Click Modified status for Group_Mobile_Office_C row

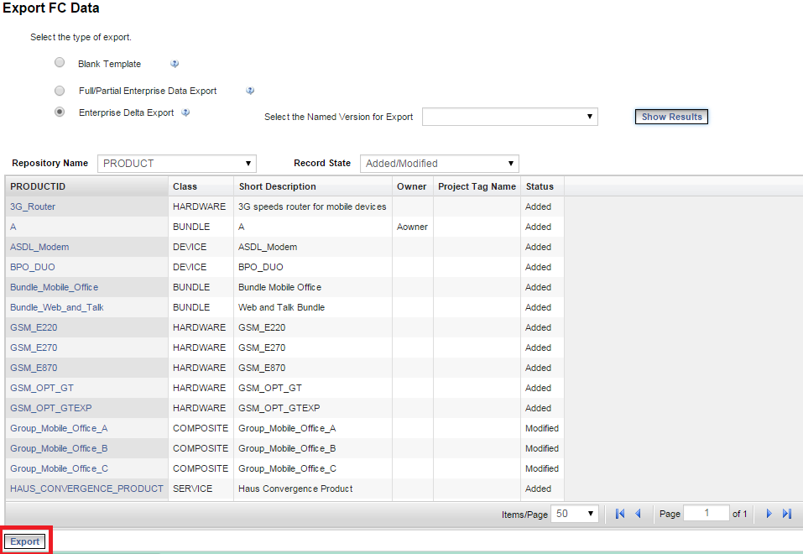coord(542,468)
